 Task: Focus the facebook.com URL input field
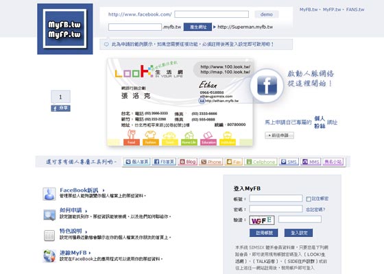(212, 14)
